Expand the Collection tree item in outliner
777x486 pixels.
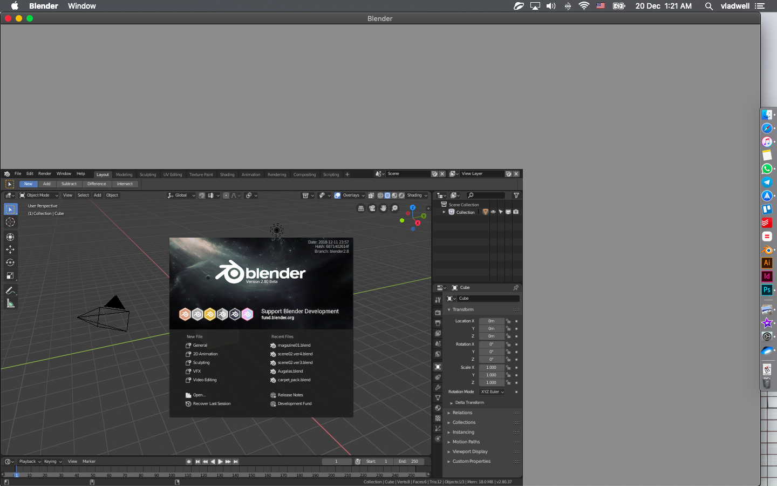coord(444,212)
